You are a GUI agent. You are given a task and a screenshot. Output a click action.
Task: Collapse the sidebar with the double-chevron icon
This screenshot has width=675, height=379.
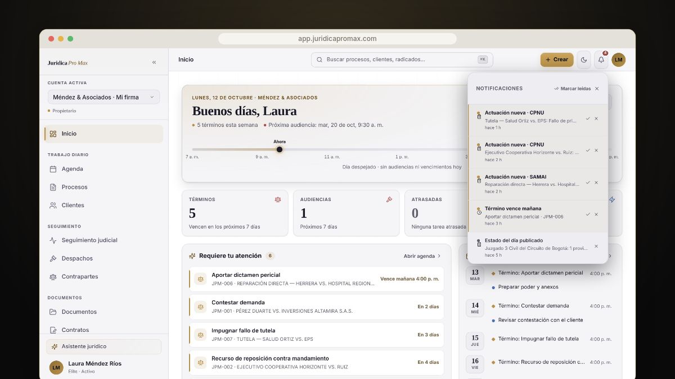click(154, 62)
